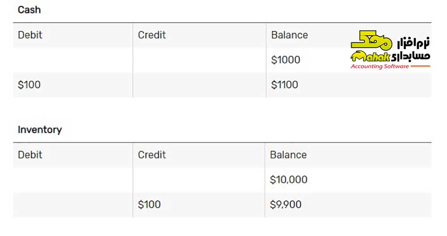The width and height of the screenshot is (447, 236).
Task: Click the Credit header in Inventory table
Action: [x=152, y=155]
